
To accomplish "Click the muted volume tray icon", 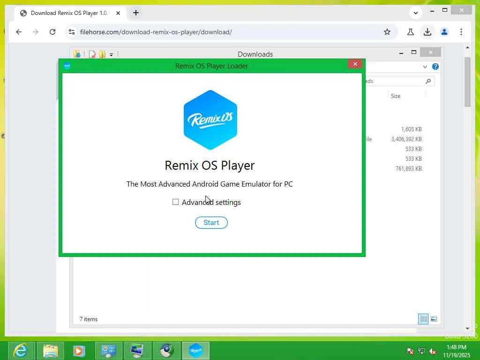I will [x=433, y=351].
